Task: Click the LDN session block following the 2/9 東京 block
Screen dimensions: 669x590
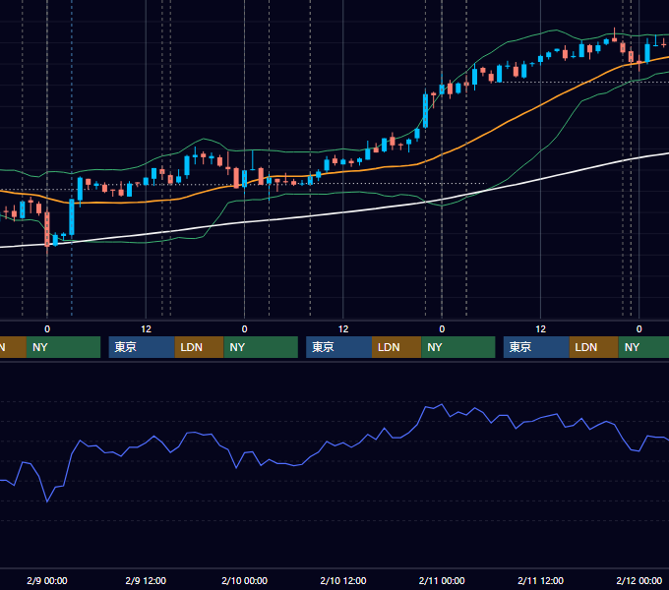Action: click(x=200, y=347)
